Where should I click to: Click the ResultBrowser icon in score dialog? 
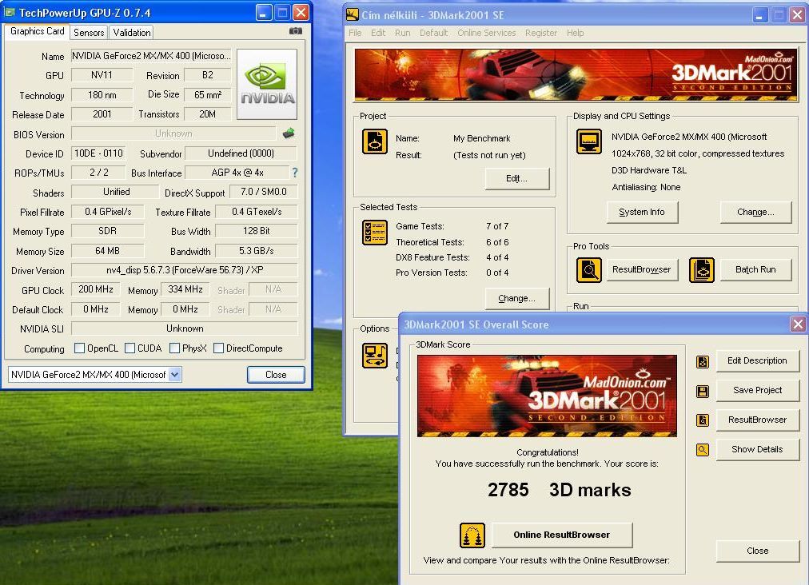point(702,420)
